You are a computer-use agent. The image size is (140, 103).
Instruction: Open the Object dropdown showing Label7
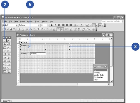pyautogui.click(x=17, y=25)
